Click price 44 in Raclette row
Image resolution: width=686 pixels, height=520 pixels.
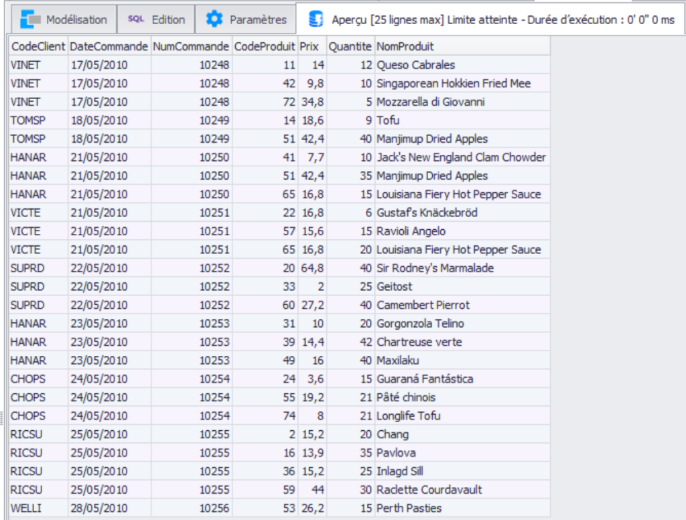312,489
